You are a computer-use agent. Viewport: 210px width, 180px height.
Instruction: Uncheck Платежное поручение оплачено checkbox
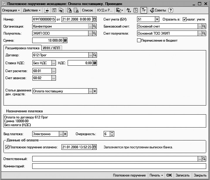[7, 147]
